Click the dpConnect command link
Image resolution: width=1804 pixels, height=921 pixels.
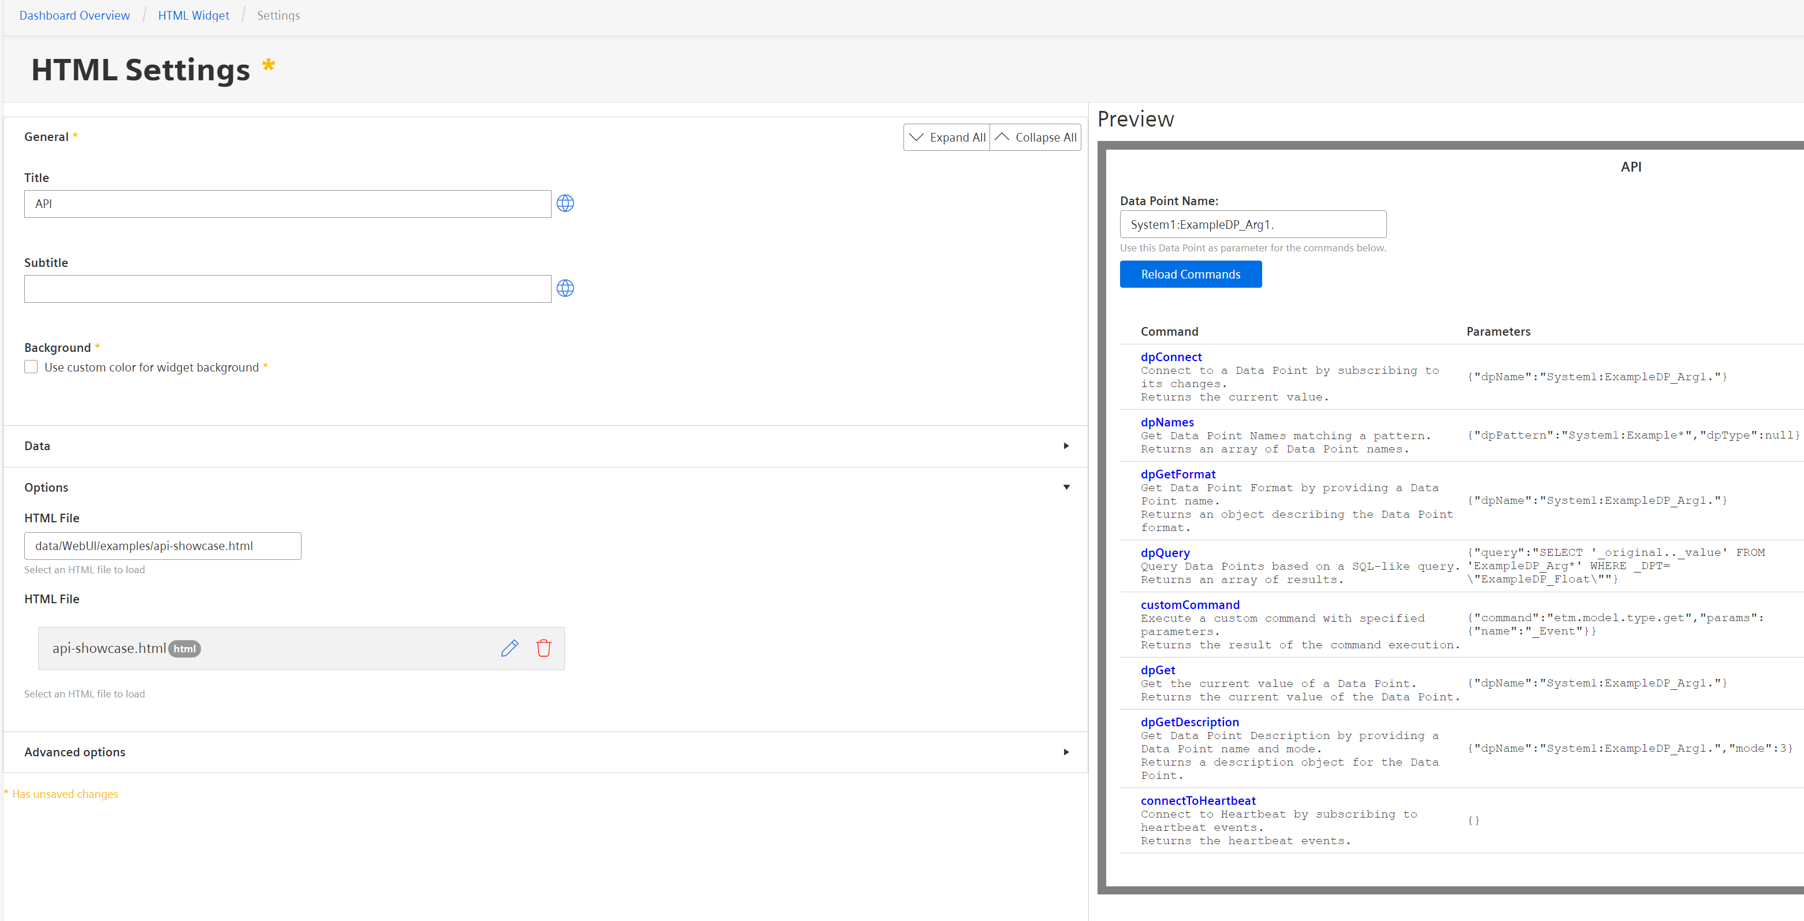coord(1171,356)
